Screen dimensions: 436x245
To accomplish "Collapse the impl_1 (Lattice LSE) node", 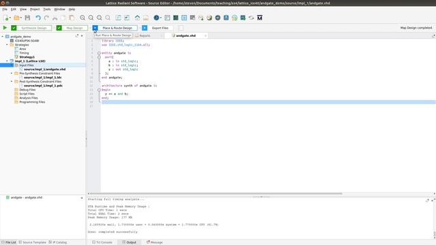I will 7,61.
